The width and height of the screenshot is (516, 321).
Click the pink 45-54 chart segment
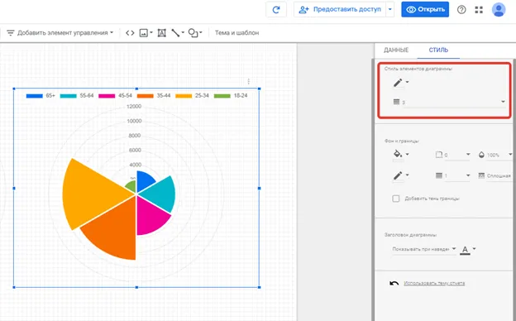150,216
